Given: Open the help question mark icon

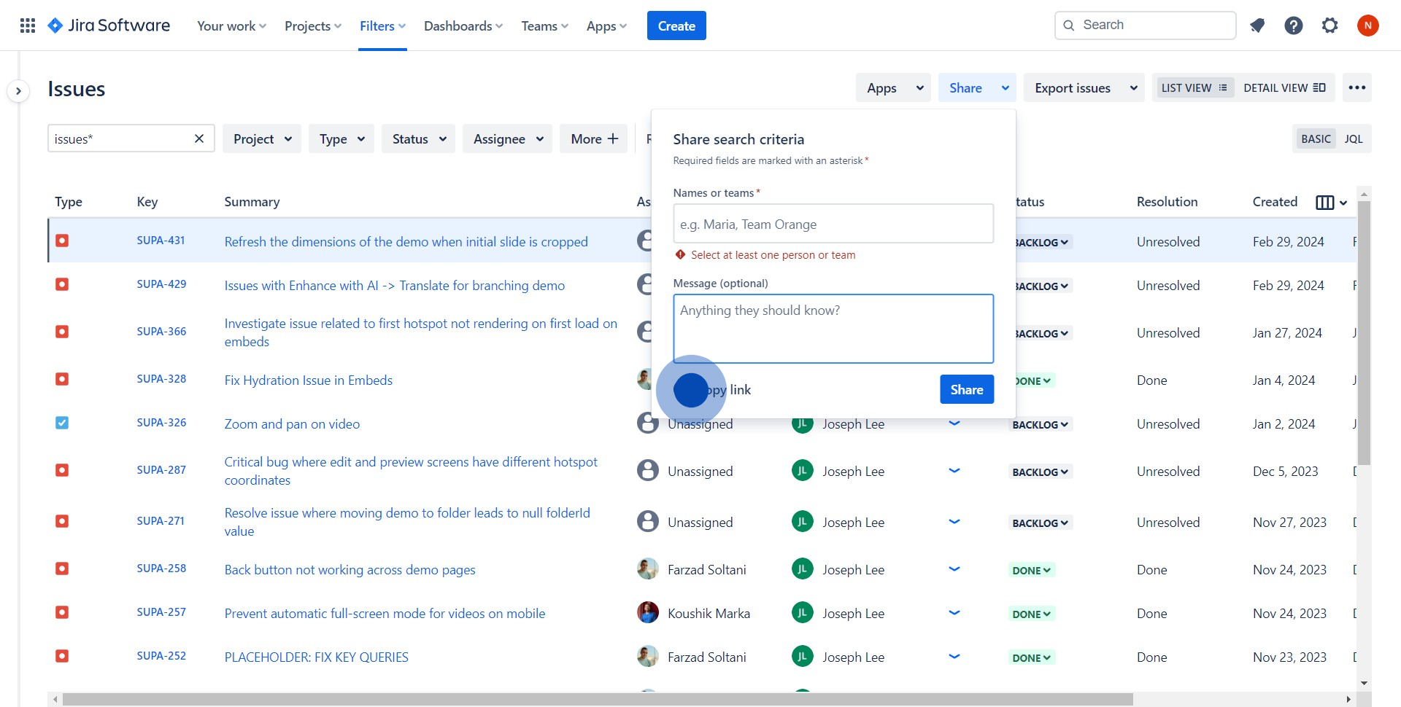Looking at the screenshot, I should tap(1293, 26).
